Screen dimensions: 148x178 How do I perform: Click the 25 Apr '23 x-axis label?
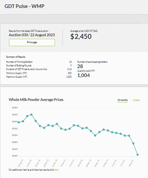point(97,163)
